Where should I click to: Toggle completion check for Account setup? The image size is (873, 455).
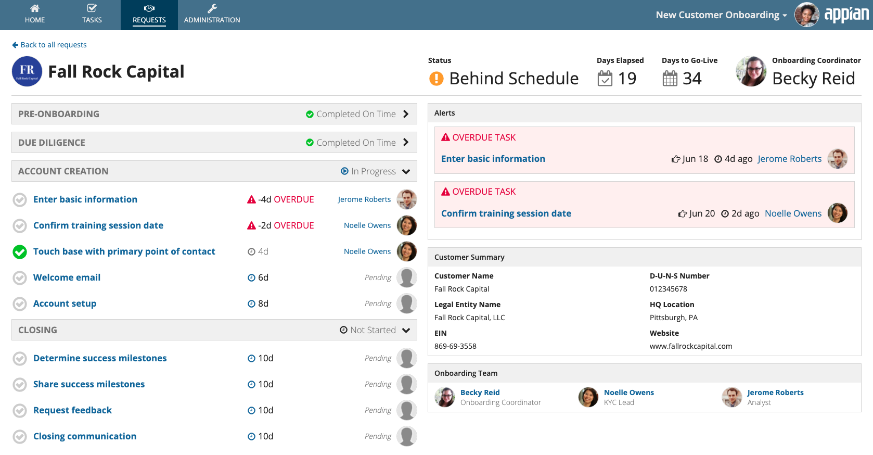tap(20, 304)
